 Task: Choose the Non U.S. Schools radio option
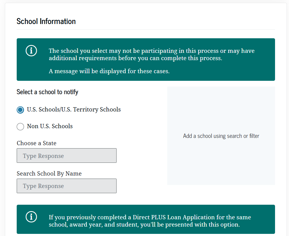pyautogui.click(x=20, y=126)
